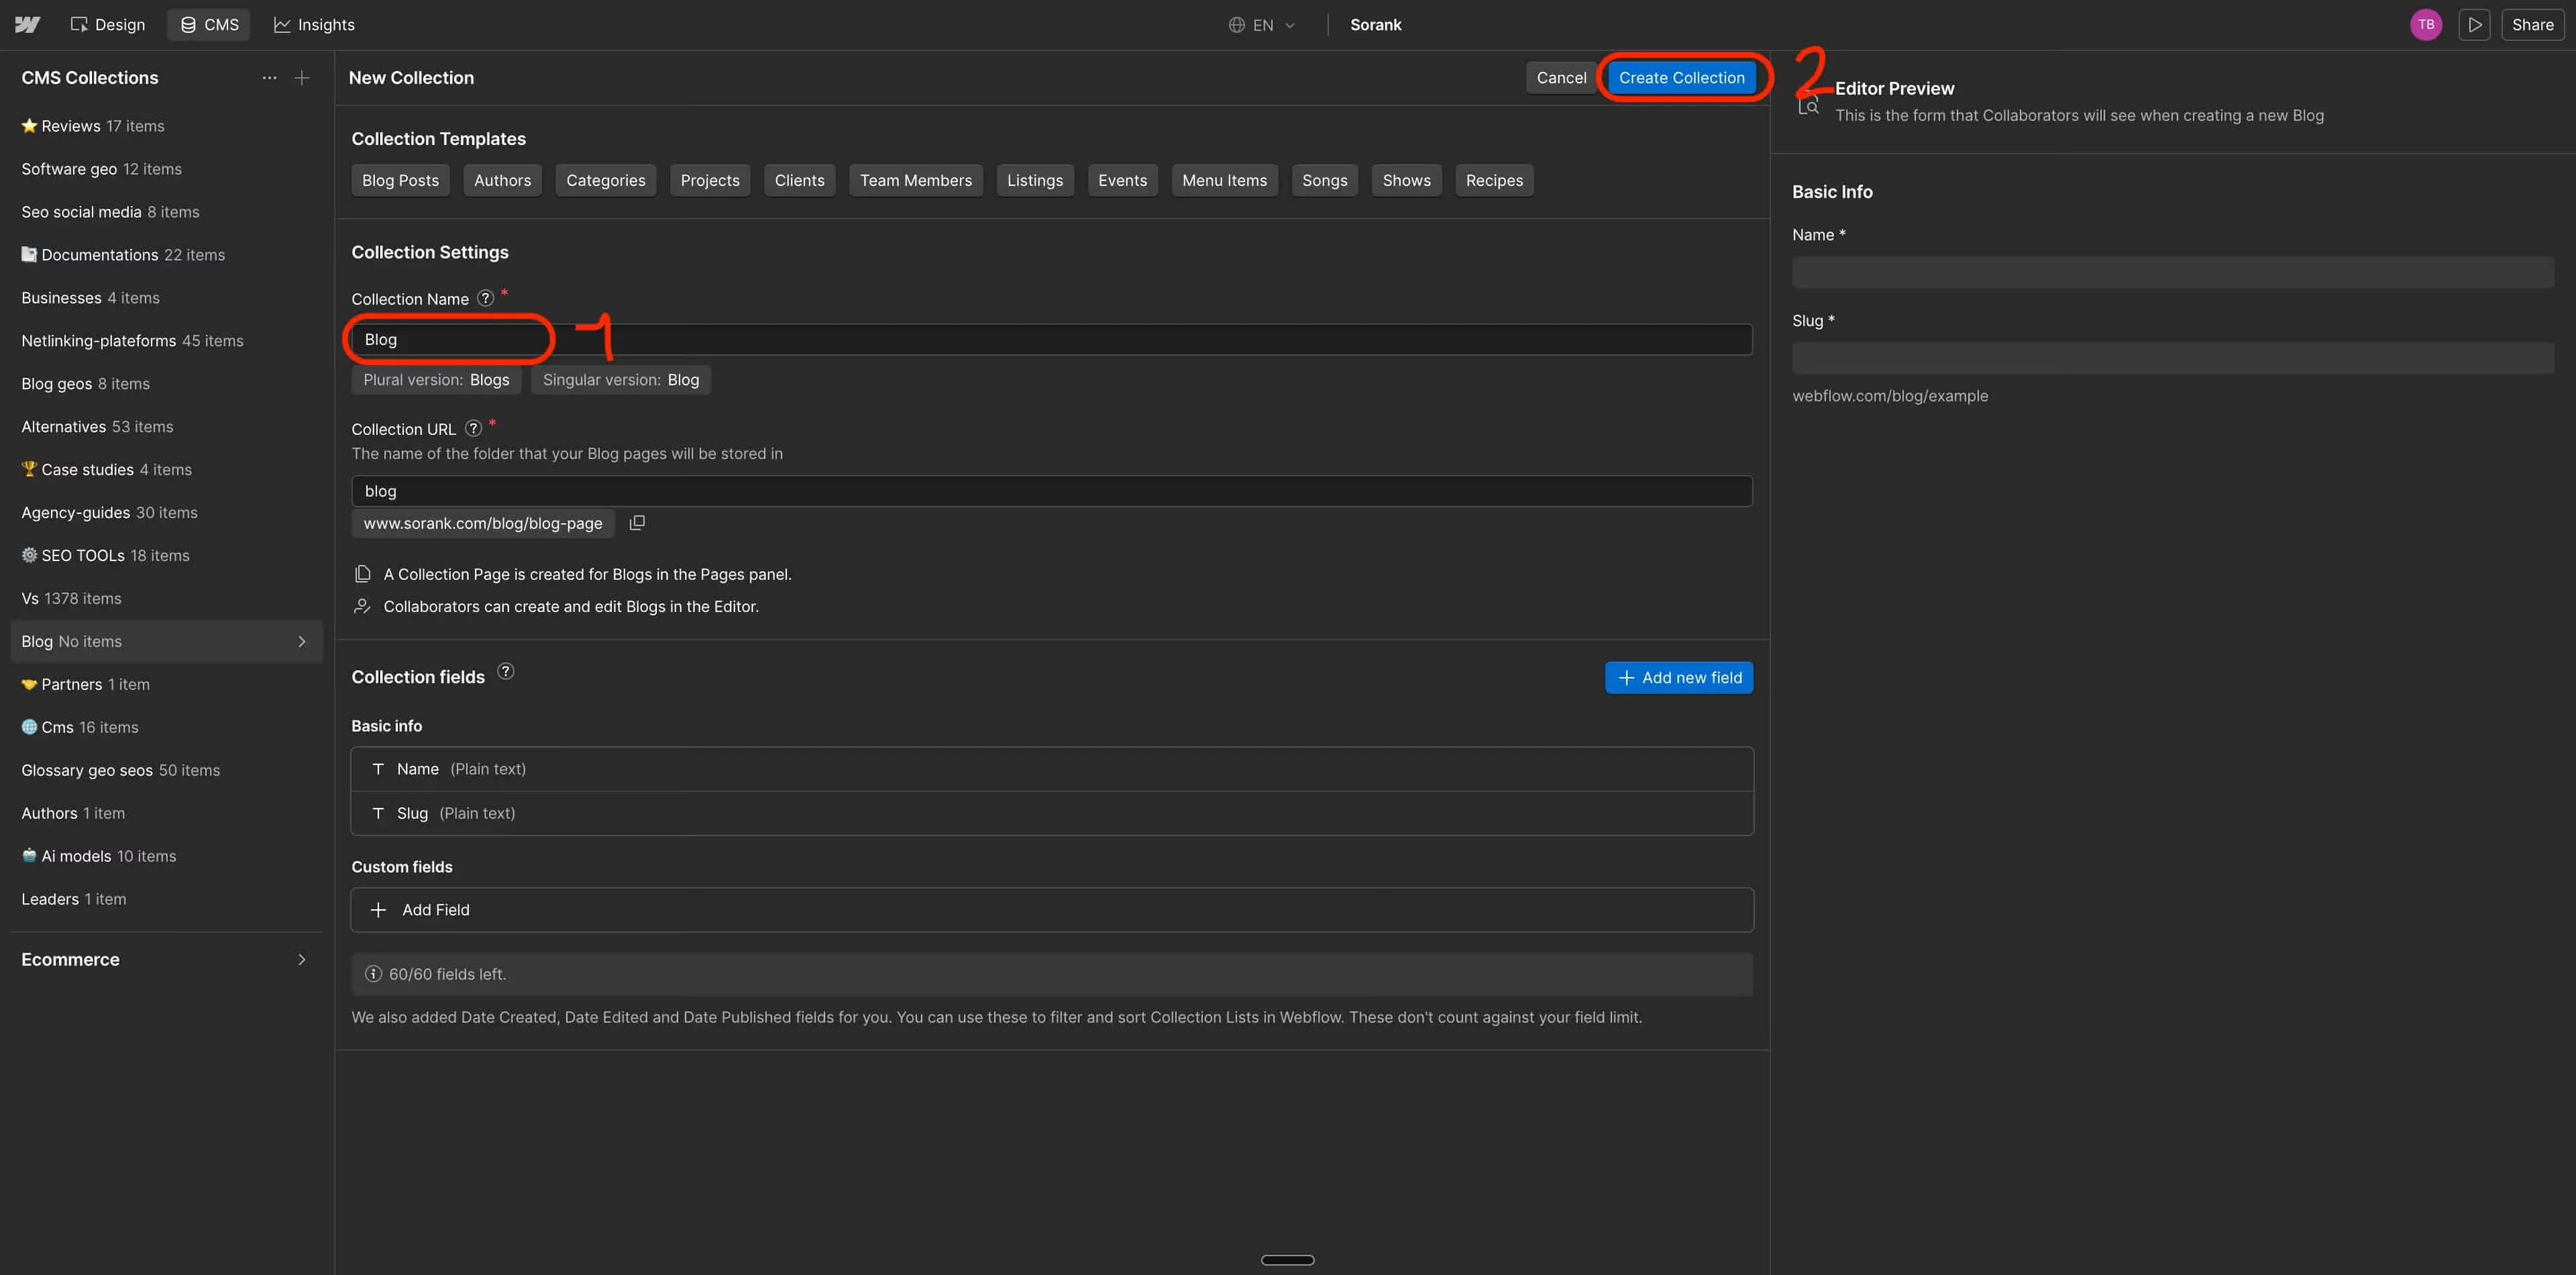Screen dimensions: 2576x1275
Task: Click the bottom panel drag handle
Action: tap(1287, 1260)
